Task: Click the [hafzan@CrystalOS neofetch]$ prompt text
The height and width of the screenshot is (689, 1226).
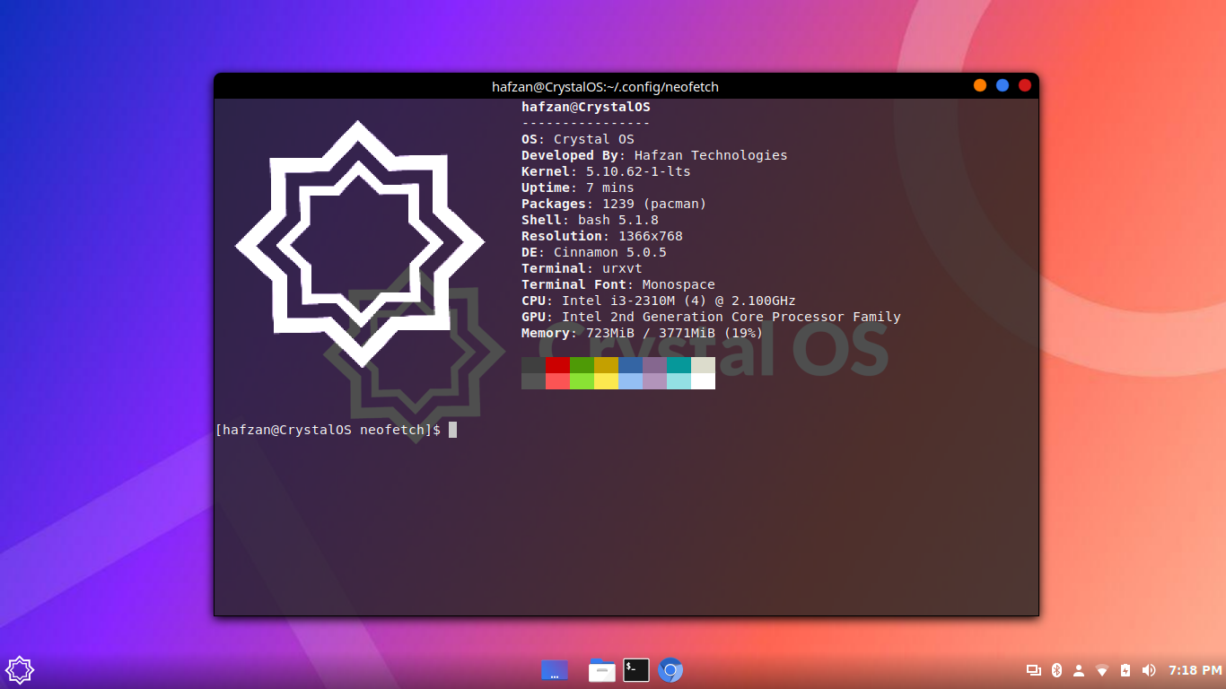Action: click(328, 430)
